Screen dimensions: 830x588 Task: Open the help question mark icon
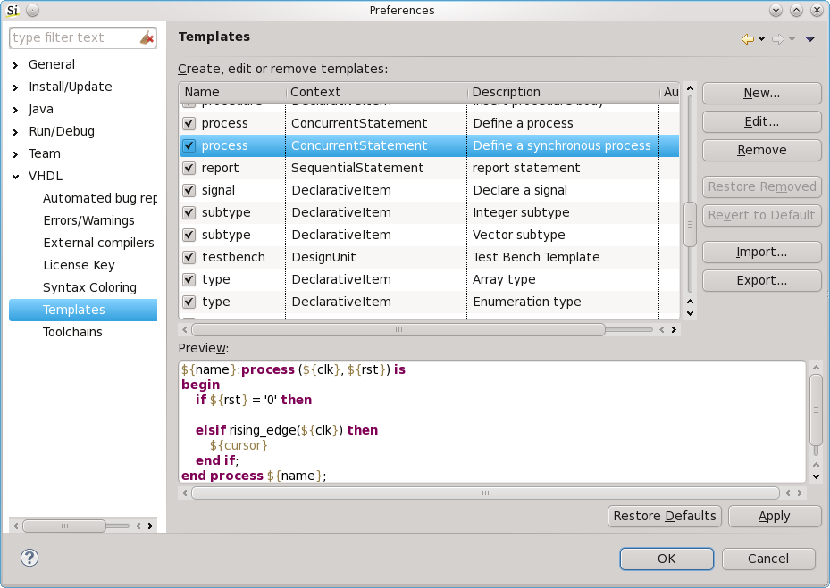click(29, 558)
